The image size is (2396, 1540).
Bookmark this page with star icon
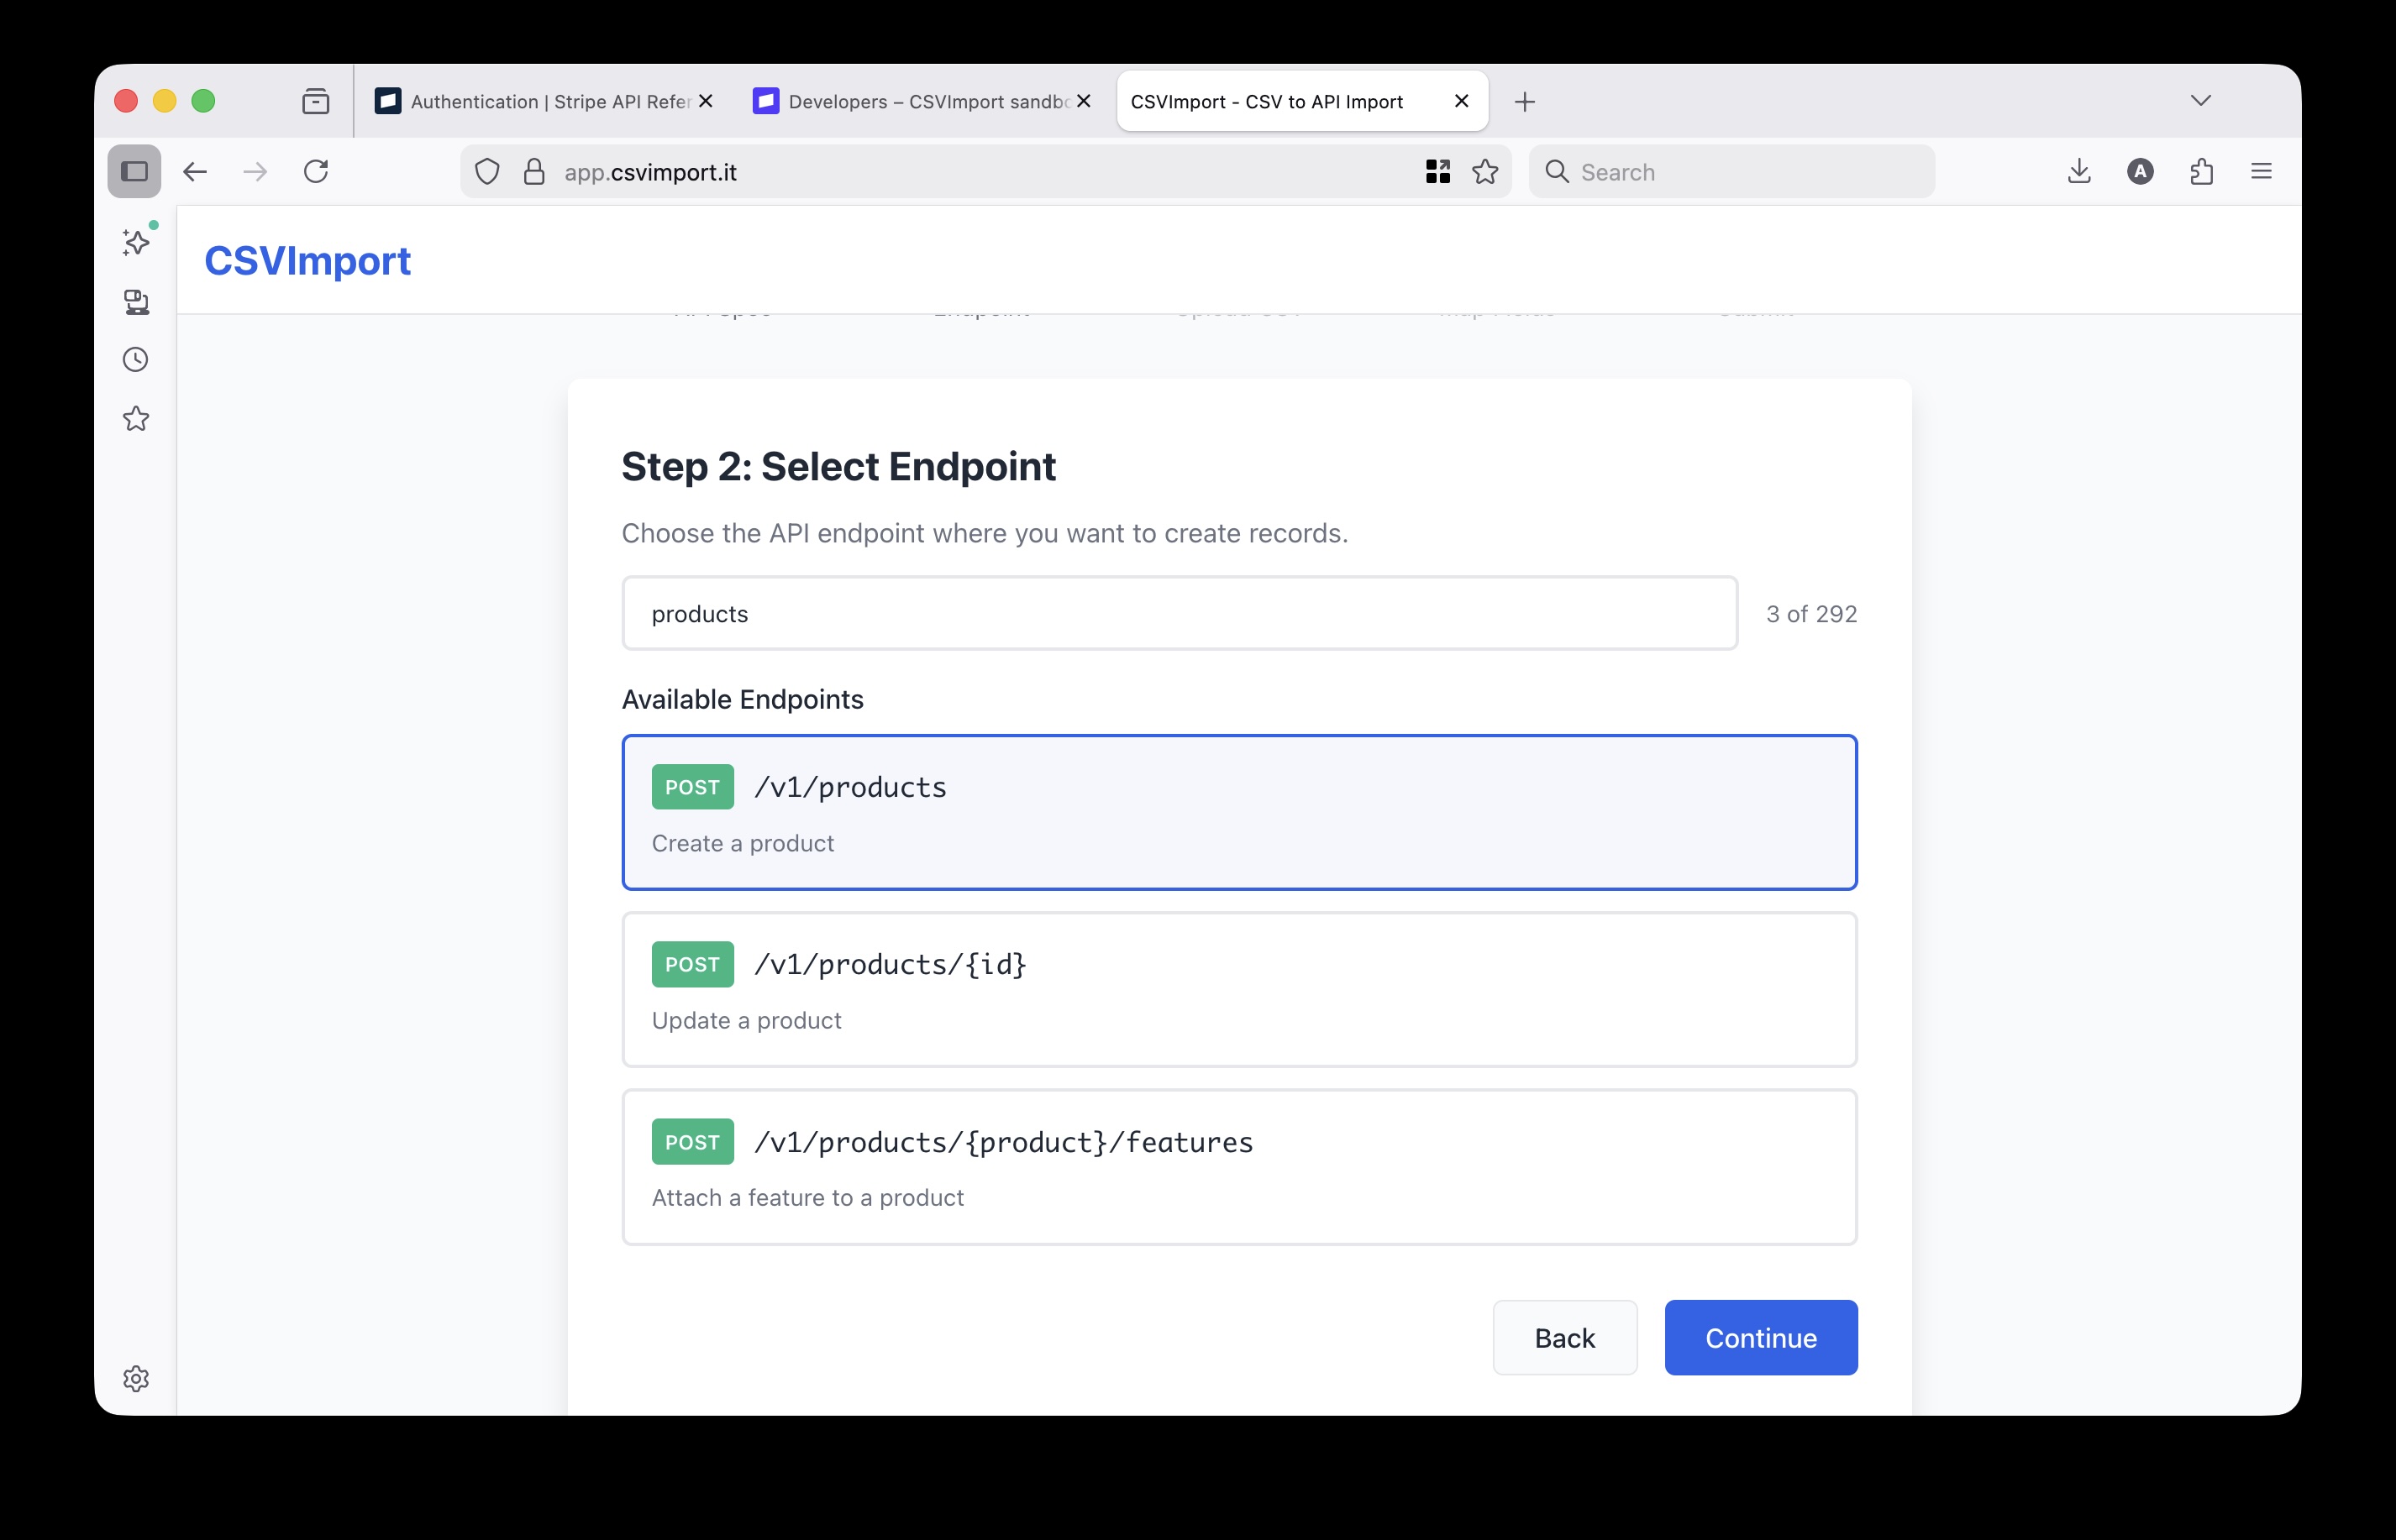click(x=1484, y=172)
